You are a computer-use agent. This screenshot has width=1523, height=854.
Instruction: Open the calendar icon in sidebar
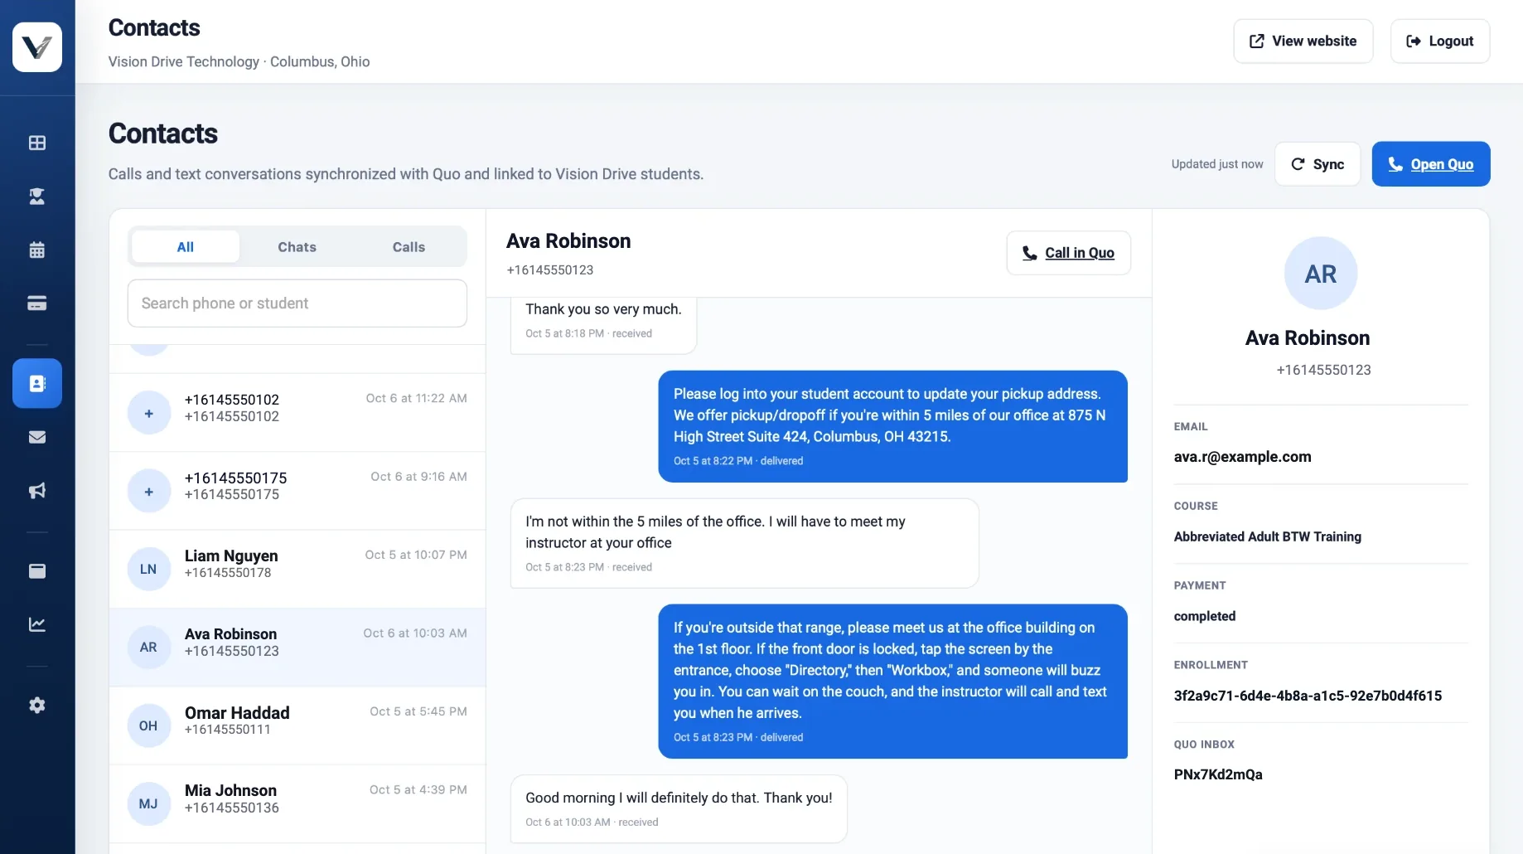click(x=37, y=250)
